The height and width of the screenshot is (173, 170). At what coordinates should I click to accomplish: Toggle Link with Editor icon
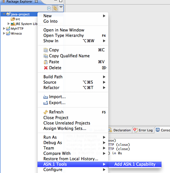(55, 8)
